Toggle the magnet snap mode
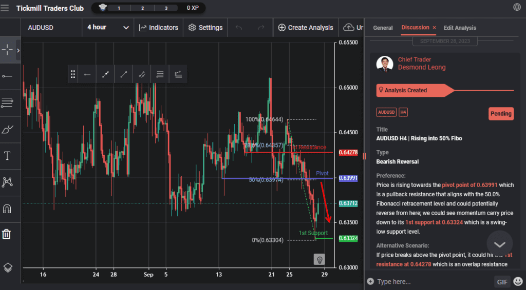Image resolution: width=526 pixels, height=290 pixels. coord(7,209)
